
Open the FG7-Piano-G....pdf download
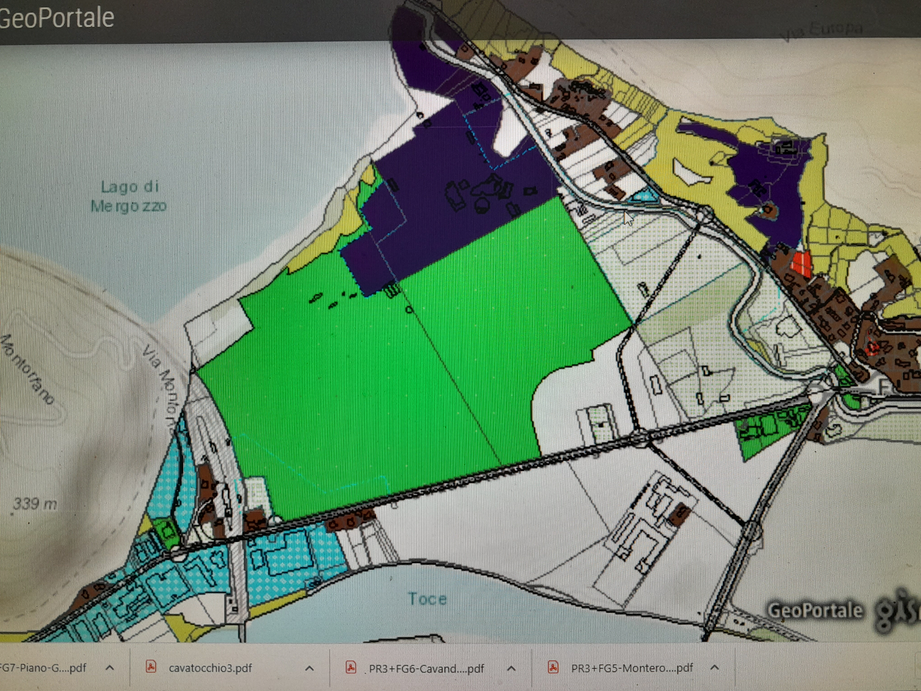point(43,668)
